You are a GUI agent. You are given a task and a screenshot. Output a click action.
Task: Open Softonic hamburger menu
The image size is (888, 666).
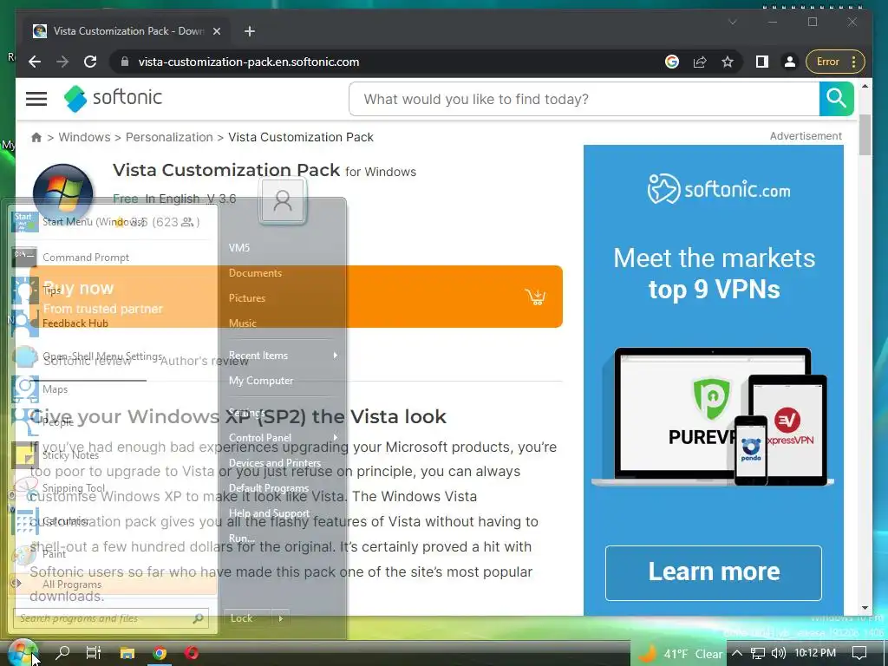(x=36, y=99)
